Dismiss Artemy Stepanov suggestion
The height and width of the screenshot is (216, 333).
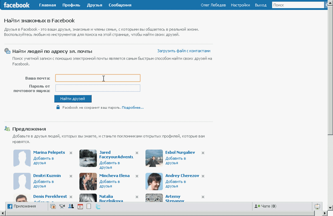tap(203, 197)
